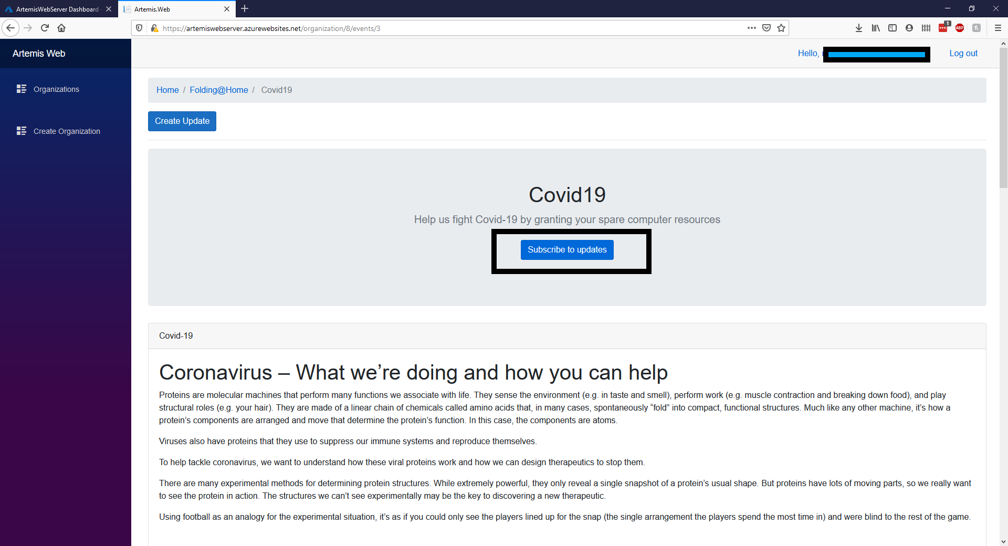This screenshot has width=1008, height=546.
Task: Click the page scrollbar down arrow
Action: (1003, 541)
